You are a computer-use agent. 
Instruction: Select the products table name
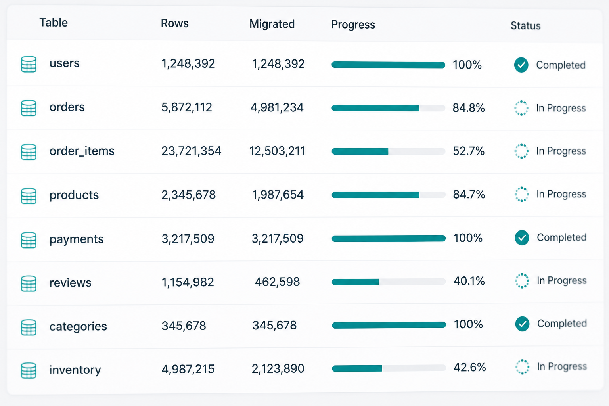click(x=74, y=195)
